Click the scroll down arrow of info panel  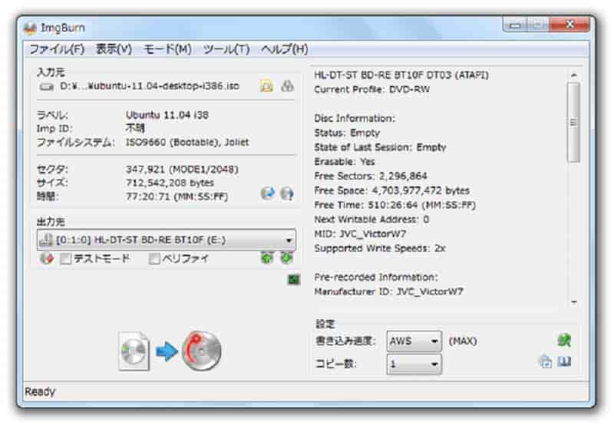pyautogui.click(x=573, y=302)
